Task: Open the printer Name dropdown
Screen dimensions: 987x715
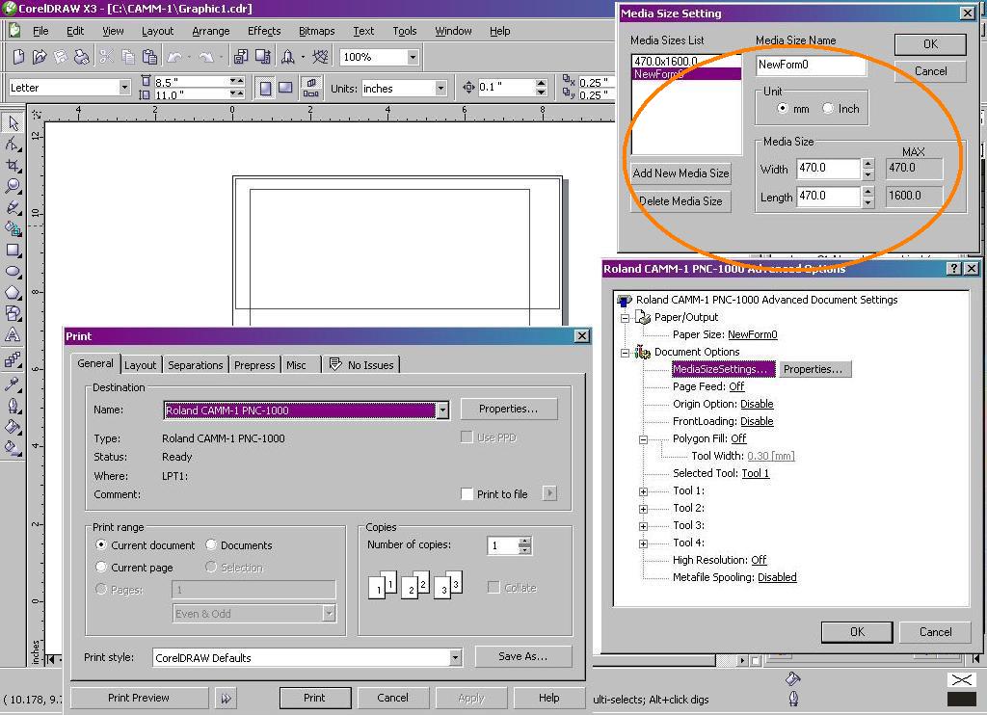Action: (442, 410)
